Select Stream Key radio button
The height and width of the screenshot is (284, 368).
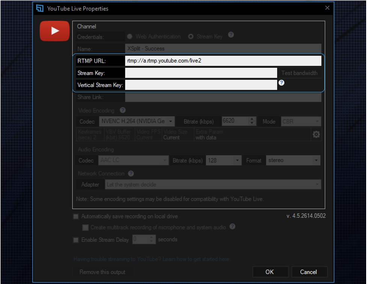(x=191, y=37)
